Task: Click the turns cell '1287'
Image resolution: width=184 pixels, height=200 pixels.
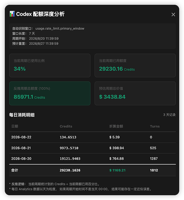Action: (x=154, y=159)
